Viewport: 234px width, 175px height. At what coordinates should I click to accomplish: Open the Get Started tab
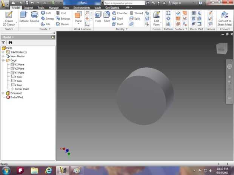pos(112,8)
